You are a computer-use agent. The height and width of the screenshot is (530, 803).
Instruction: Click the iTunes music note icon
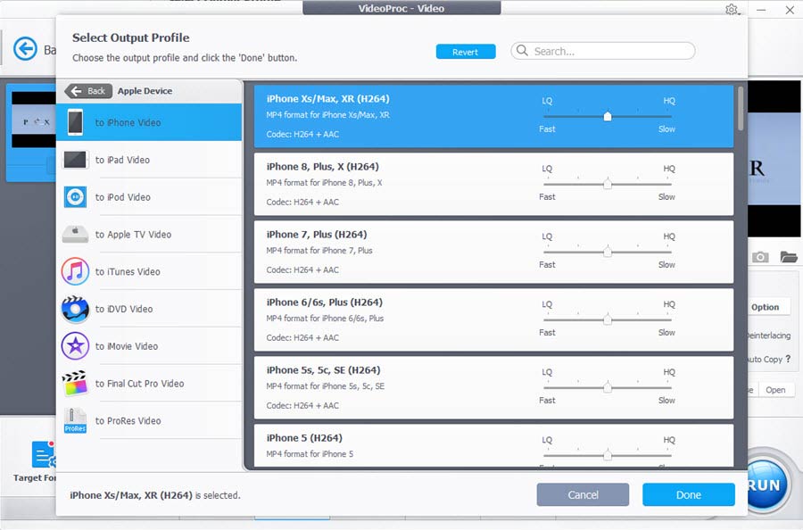pyautogui.click(x=75, y=271)
